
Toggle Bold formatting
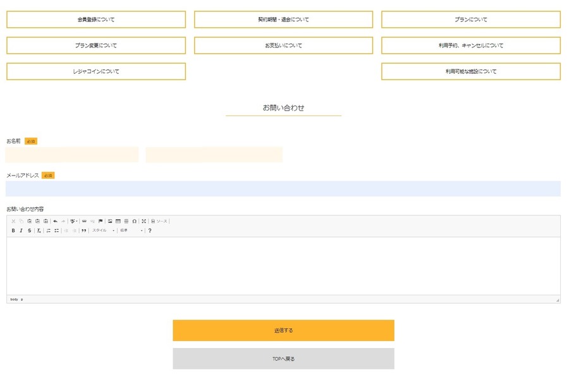(x=13, y=230)
